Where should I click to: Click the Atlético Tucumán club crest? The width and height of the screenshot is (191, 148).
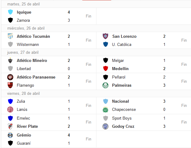(x=10, y=36)
